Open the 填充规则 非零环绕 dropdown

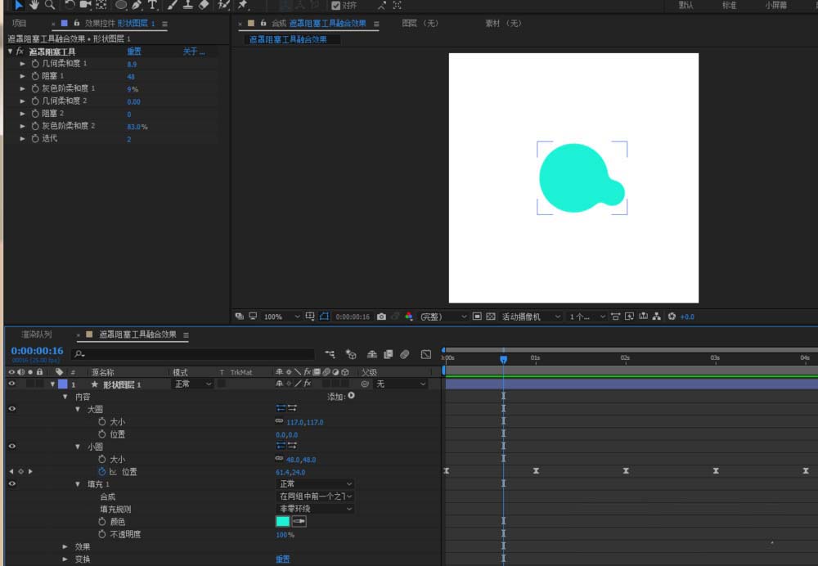316,509
